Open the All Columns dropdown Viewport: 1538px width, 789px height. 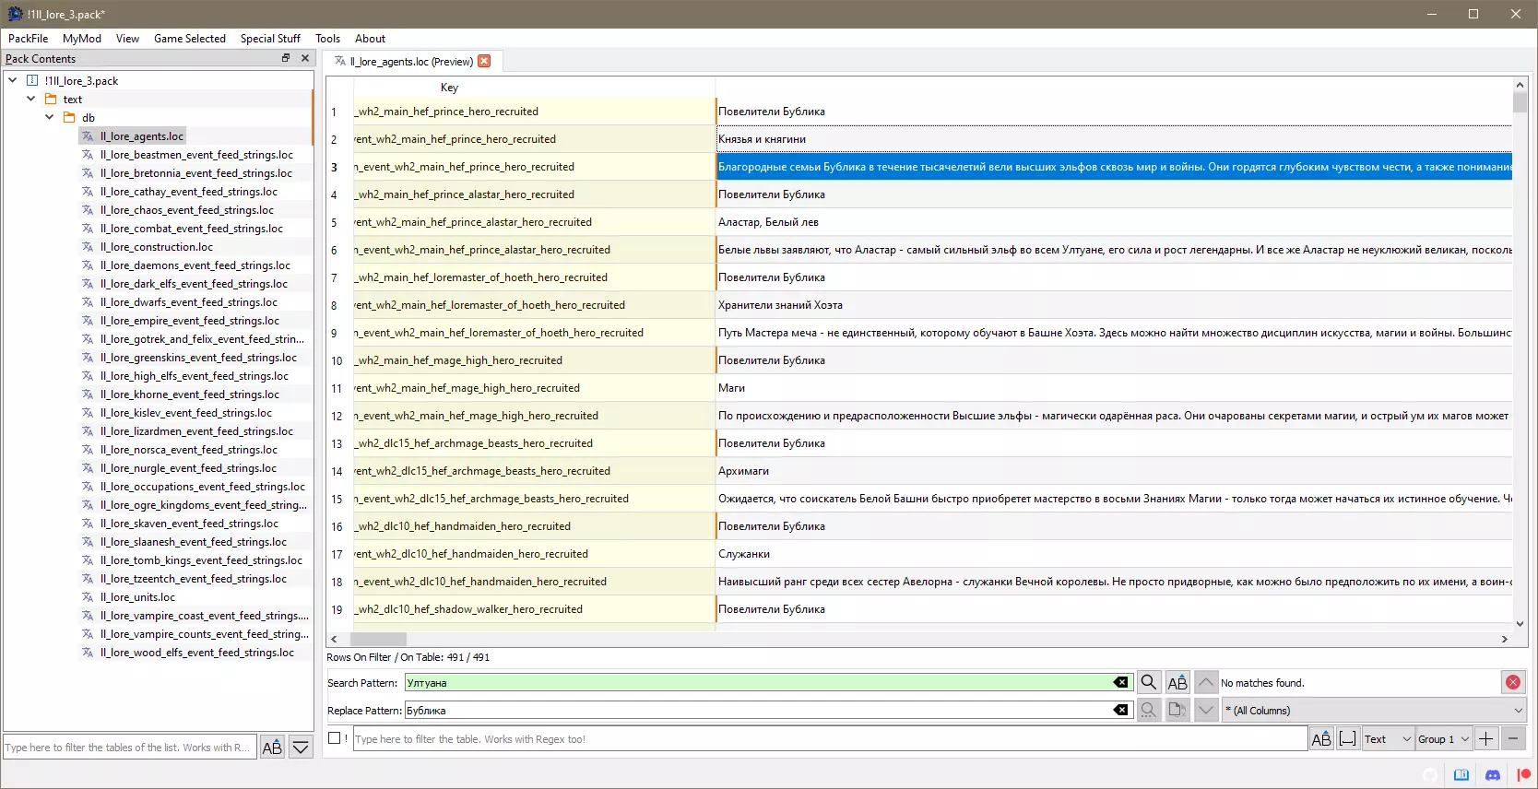(x=1373, y=711)
